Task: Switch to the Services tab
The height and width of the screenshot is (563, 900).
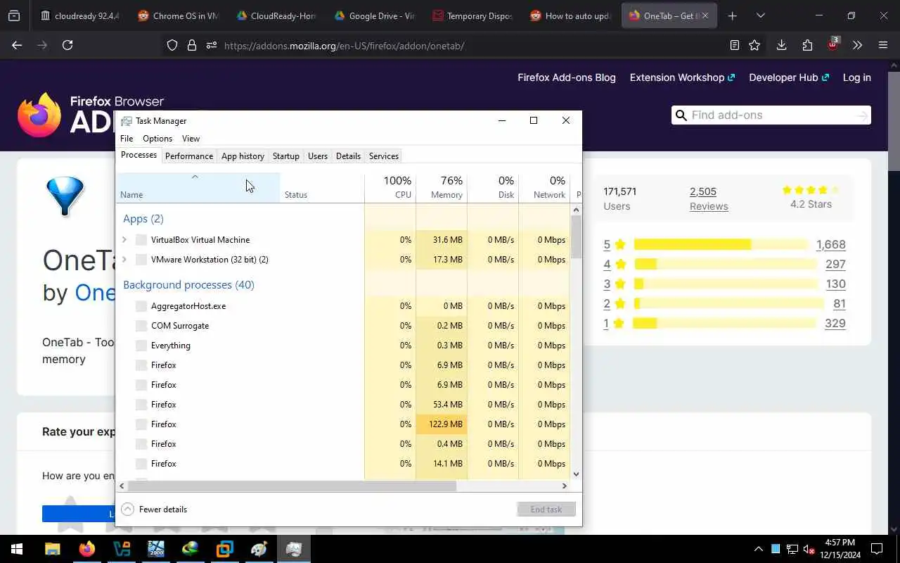Action: click(384, 156)
